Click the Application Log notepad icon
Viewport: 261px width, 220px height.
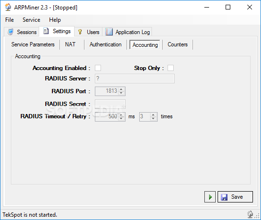click(109, 32)
